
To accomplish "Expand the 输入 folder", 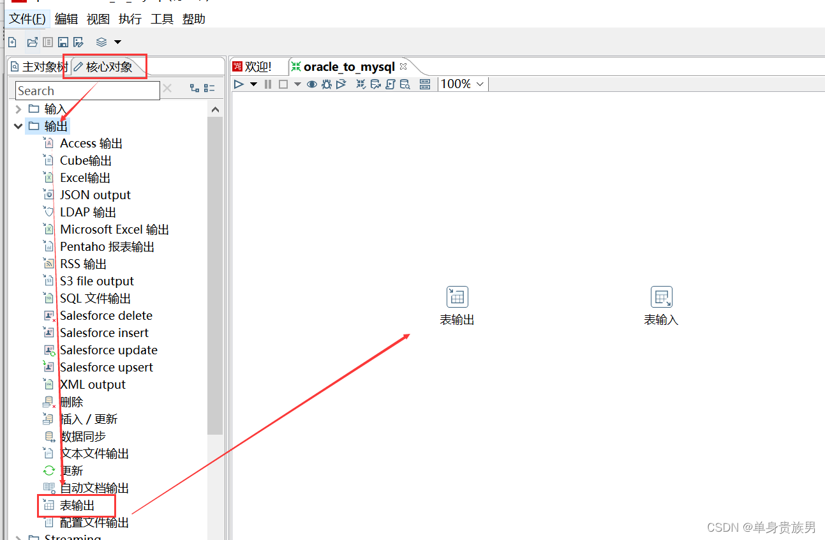I will point(18,109).
